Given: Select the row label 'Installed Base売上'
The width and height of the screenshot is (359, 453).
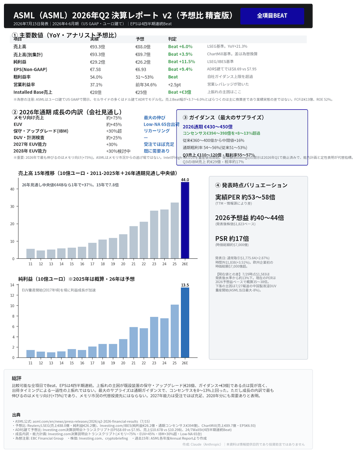Looking at the screenshot, I should [x=33, y=92].
